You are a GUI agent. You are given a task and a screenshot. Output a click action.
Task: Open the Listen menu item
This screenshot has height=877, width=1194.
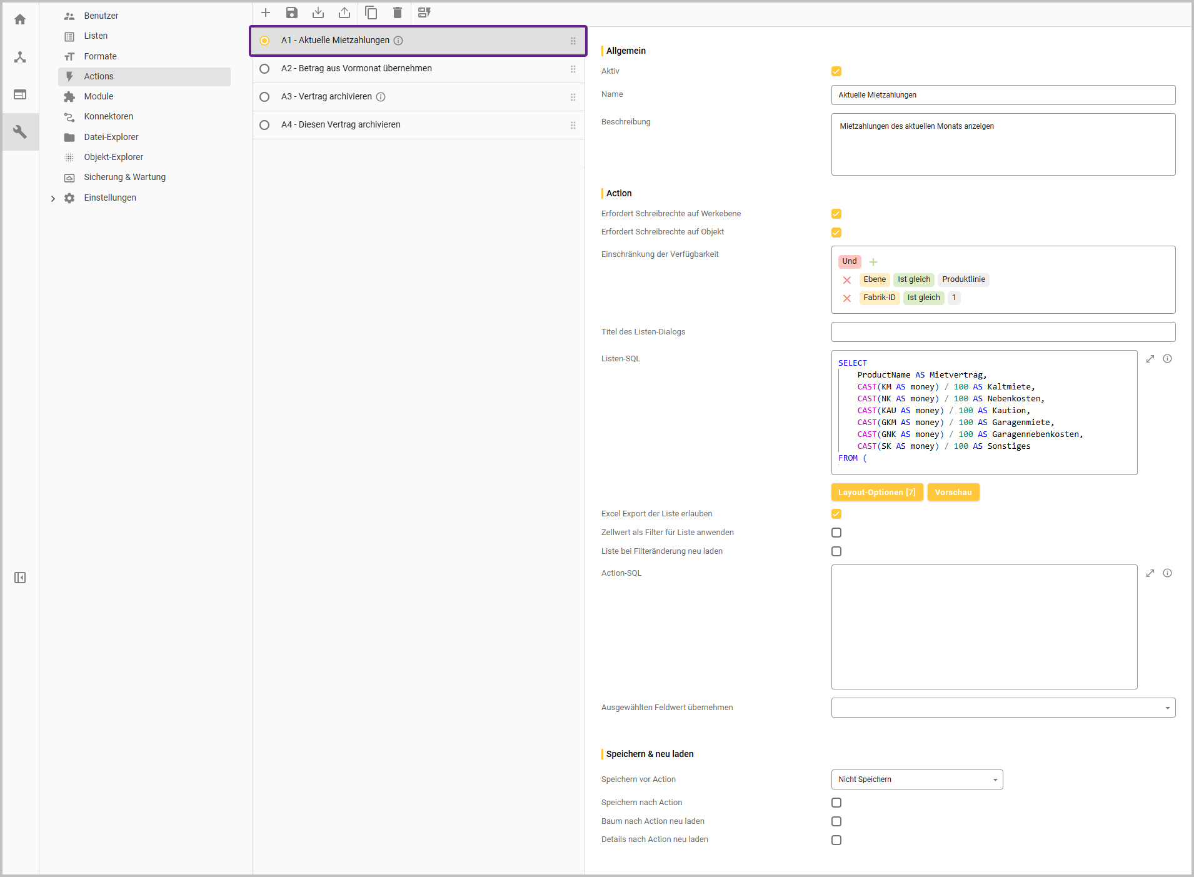pyautogui.click(x=96, y=36)
